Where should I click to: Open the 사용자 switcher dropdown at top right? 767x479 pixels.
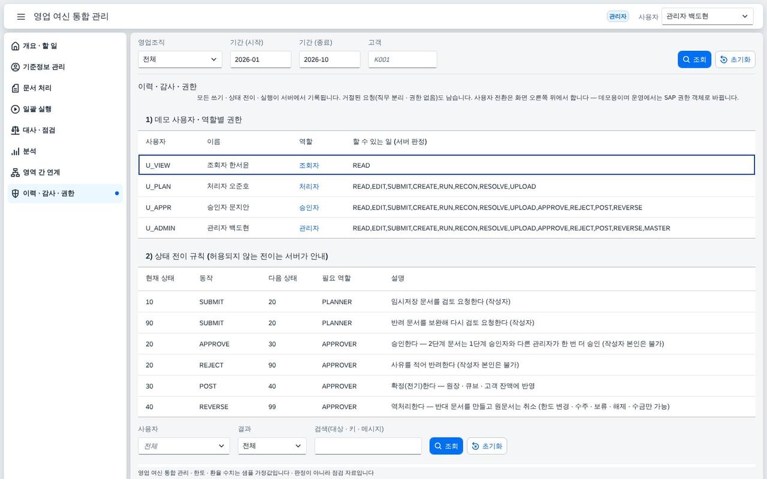point(707,16)
